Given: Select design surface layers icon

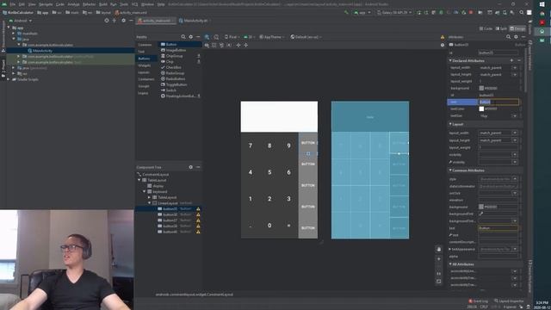Looking at the screenshot, I should point(207,37).
